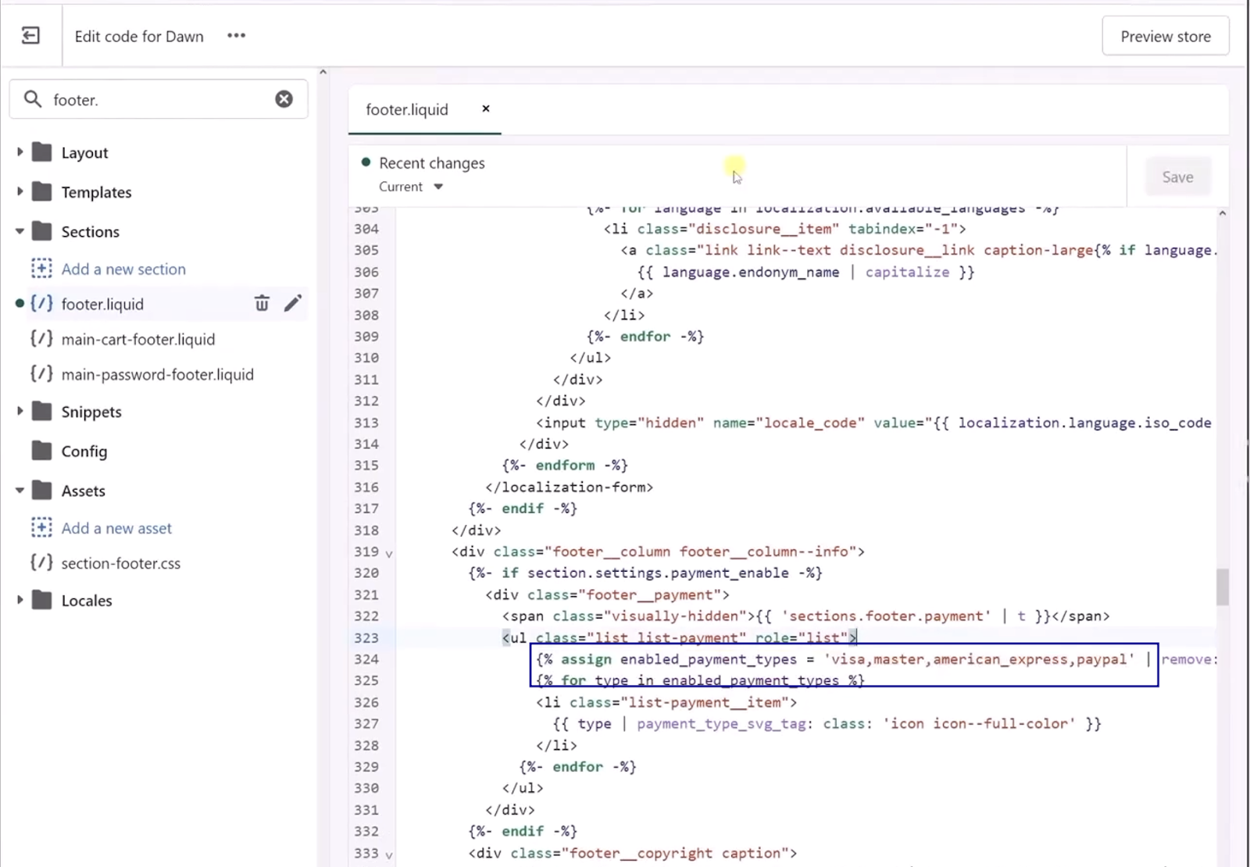Click into the file search input

(x=159, y=99)
